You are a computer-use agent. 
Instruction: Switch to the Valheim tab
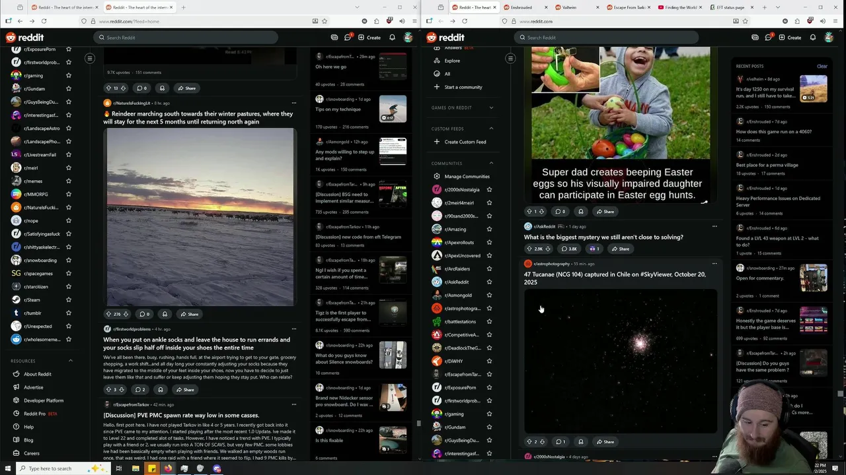tap(577, 7)
